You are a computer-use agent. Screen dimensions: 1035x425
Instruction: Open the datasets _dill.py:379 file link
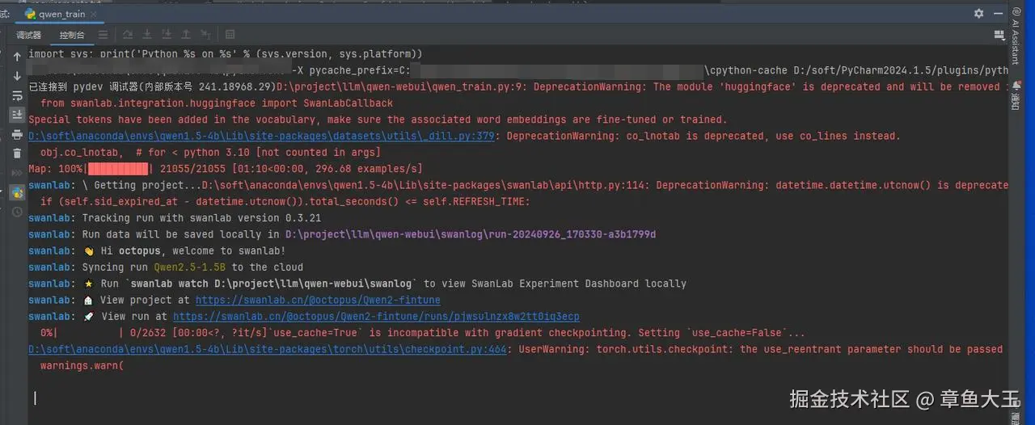click(x=261, y=136)
